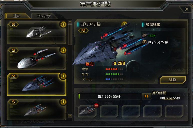Open info icon of bottom S-class ship
193x128 pixels.
(63, 102)
